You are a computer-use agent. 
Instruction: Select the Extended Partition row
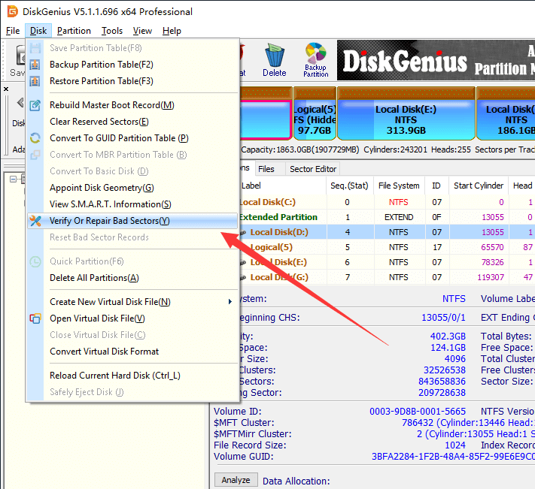387,217
